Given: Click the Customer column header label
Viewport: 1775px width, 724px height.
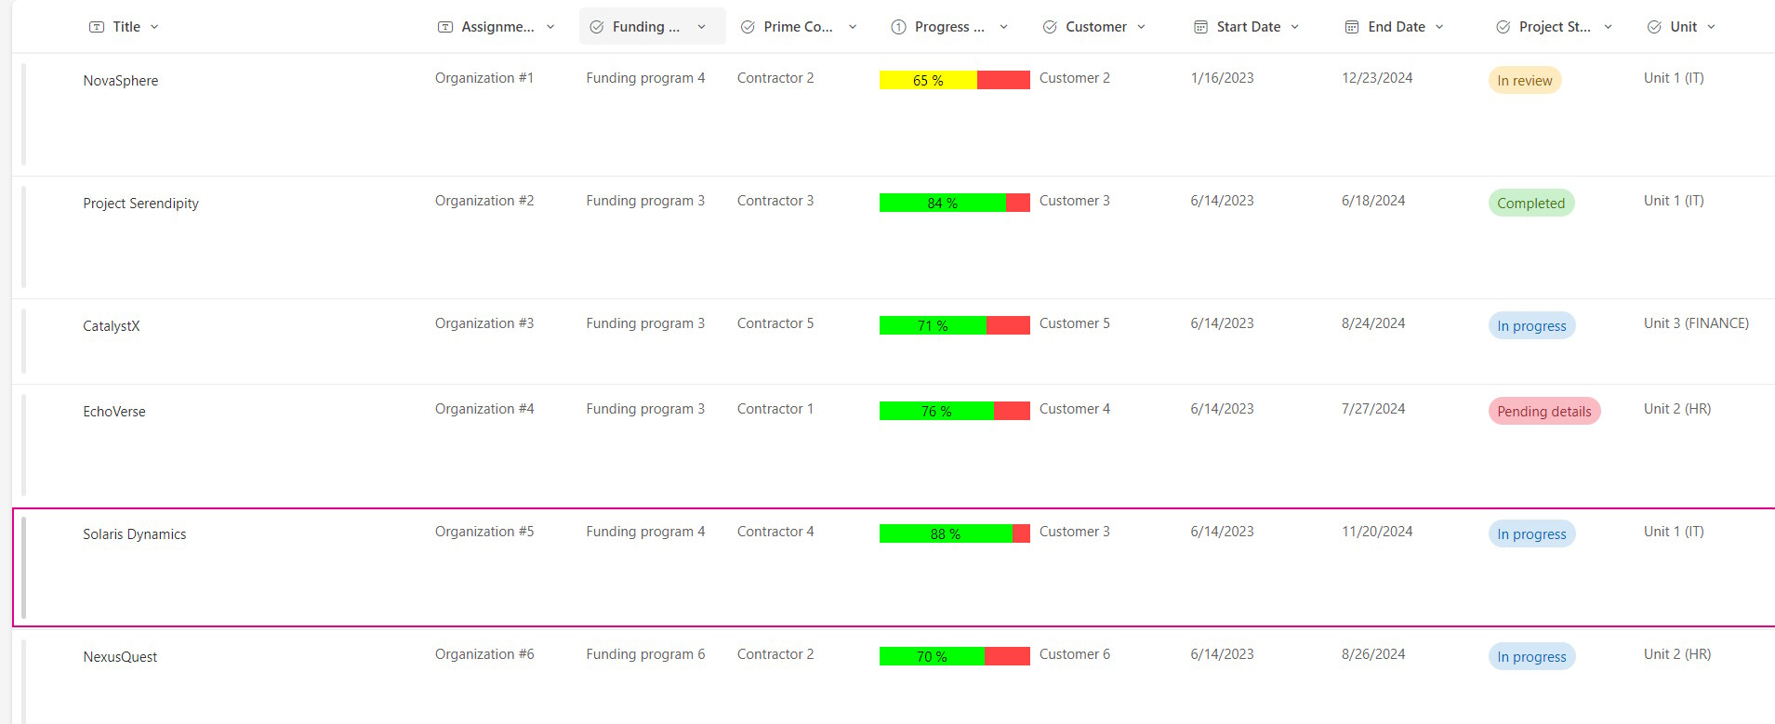Looking at the screenshot, I should [x=1095, y=27].
